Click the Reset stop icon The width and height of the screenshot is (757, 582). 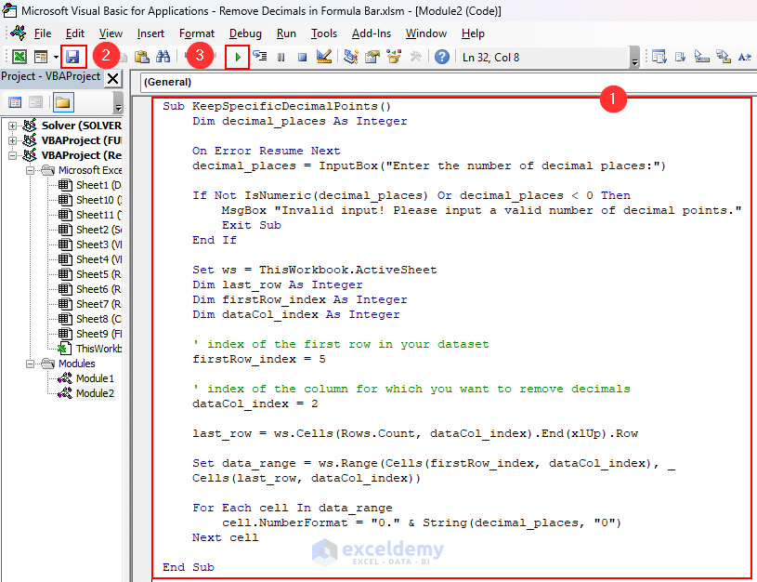[302, 57]
